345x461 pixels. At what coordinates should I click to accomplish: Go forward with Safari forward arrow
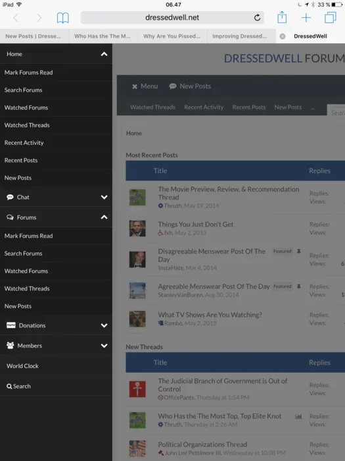[x=39, y=18]
